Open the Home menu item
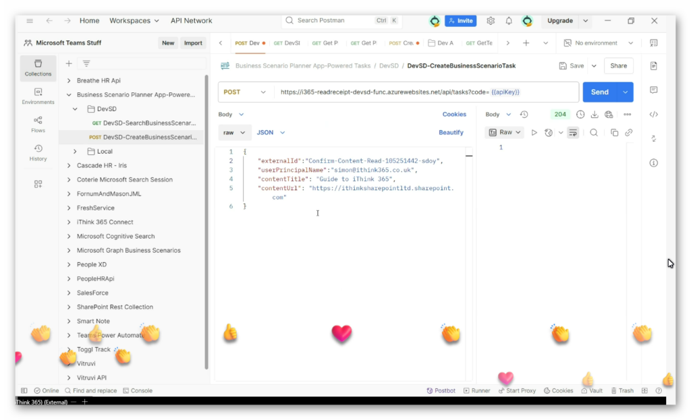Screen dimensions: 691x420 [x=90, y=21]
